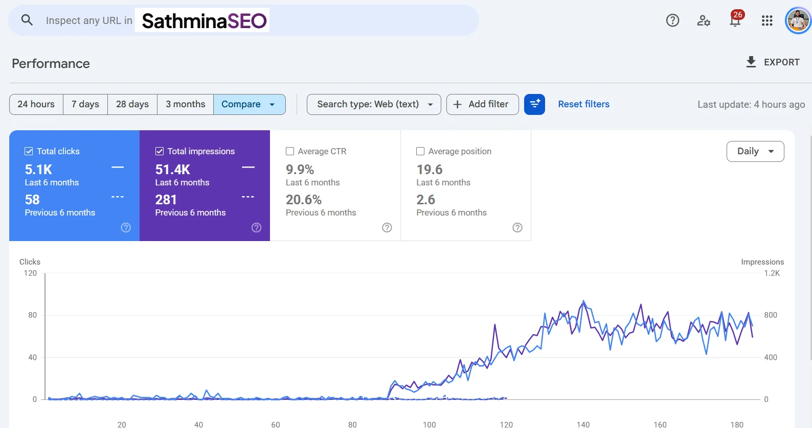The height and width of the screenshot is (428, 812).
Task: Enable the Average position checkbox
Action: pyautogui.click(x=420, y=151)
